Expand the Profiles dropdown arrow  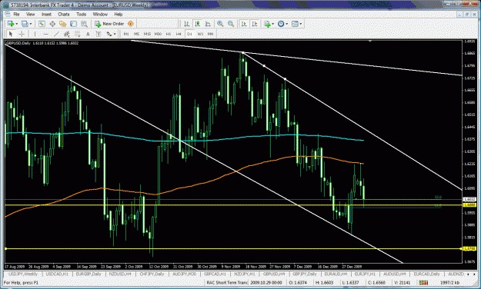point(31,24)
